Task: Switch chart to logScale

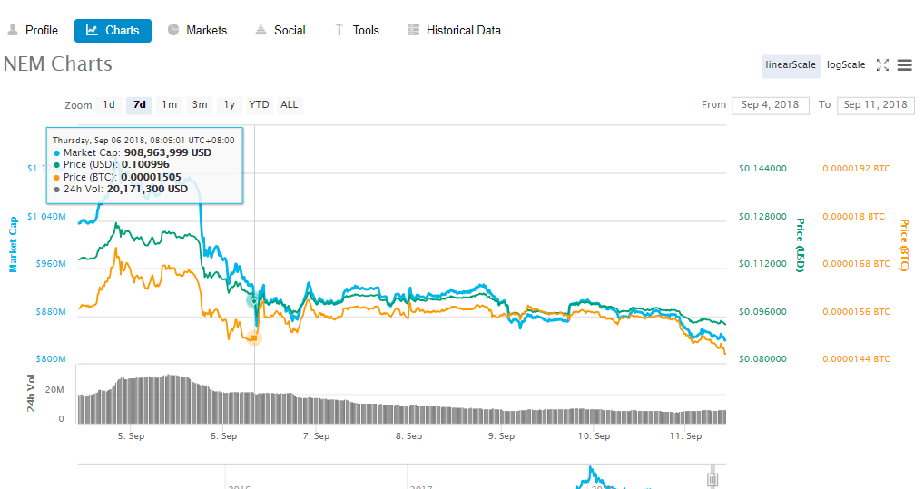Action: (846, 64)
